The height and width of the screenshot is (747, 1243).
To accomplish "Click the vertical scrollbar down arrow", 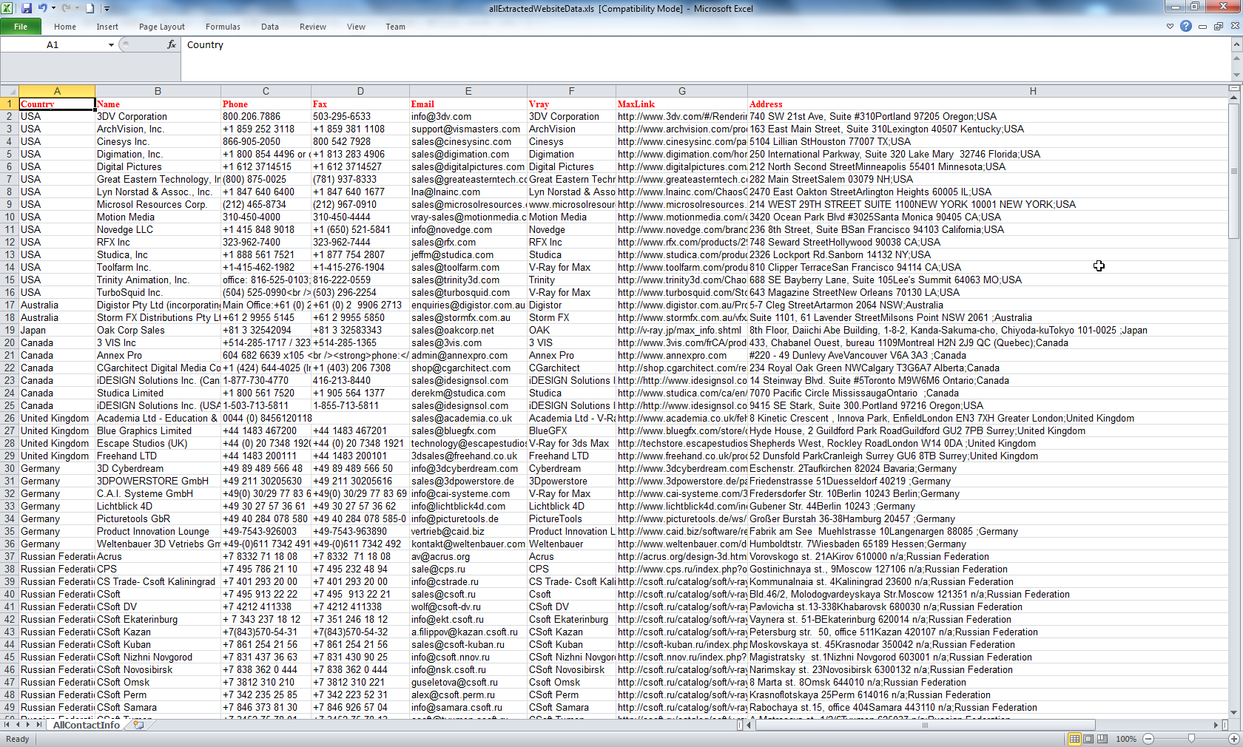I will point(1233,713).
